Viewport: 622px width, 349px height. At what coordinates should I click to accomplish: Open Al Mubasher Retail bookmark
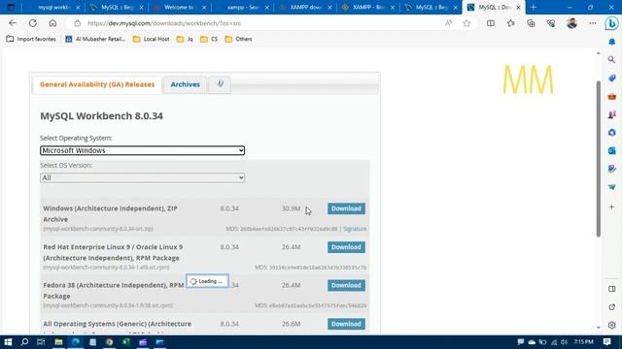tap(95, 39)
